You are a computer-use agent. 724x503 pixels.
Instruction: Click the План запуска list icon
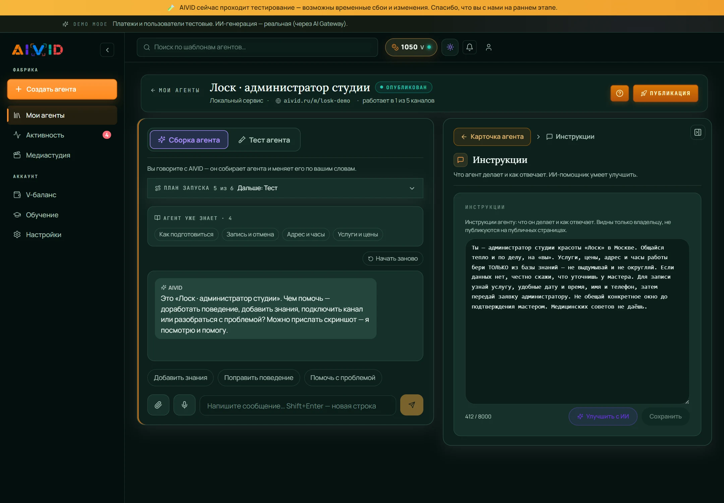158,188
